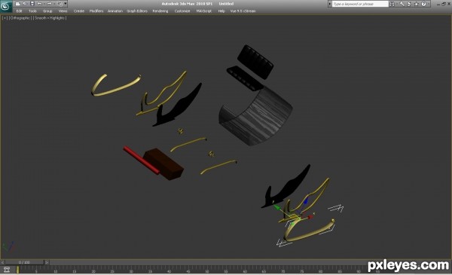Click the green Y axis of transform gizmo
Screen dimensions: 452x275
tap(277, 207)
